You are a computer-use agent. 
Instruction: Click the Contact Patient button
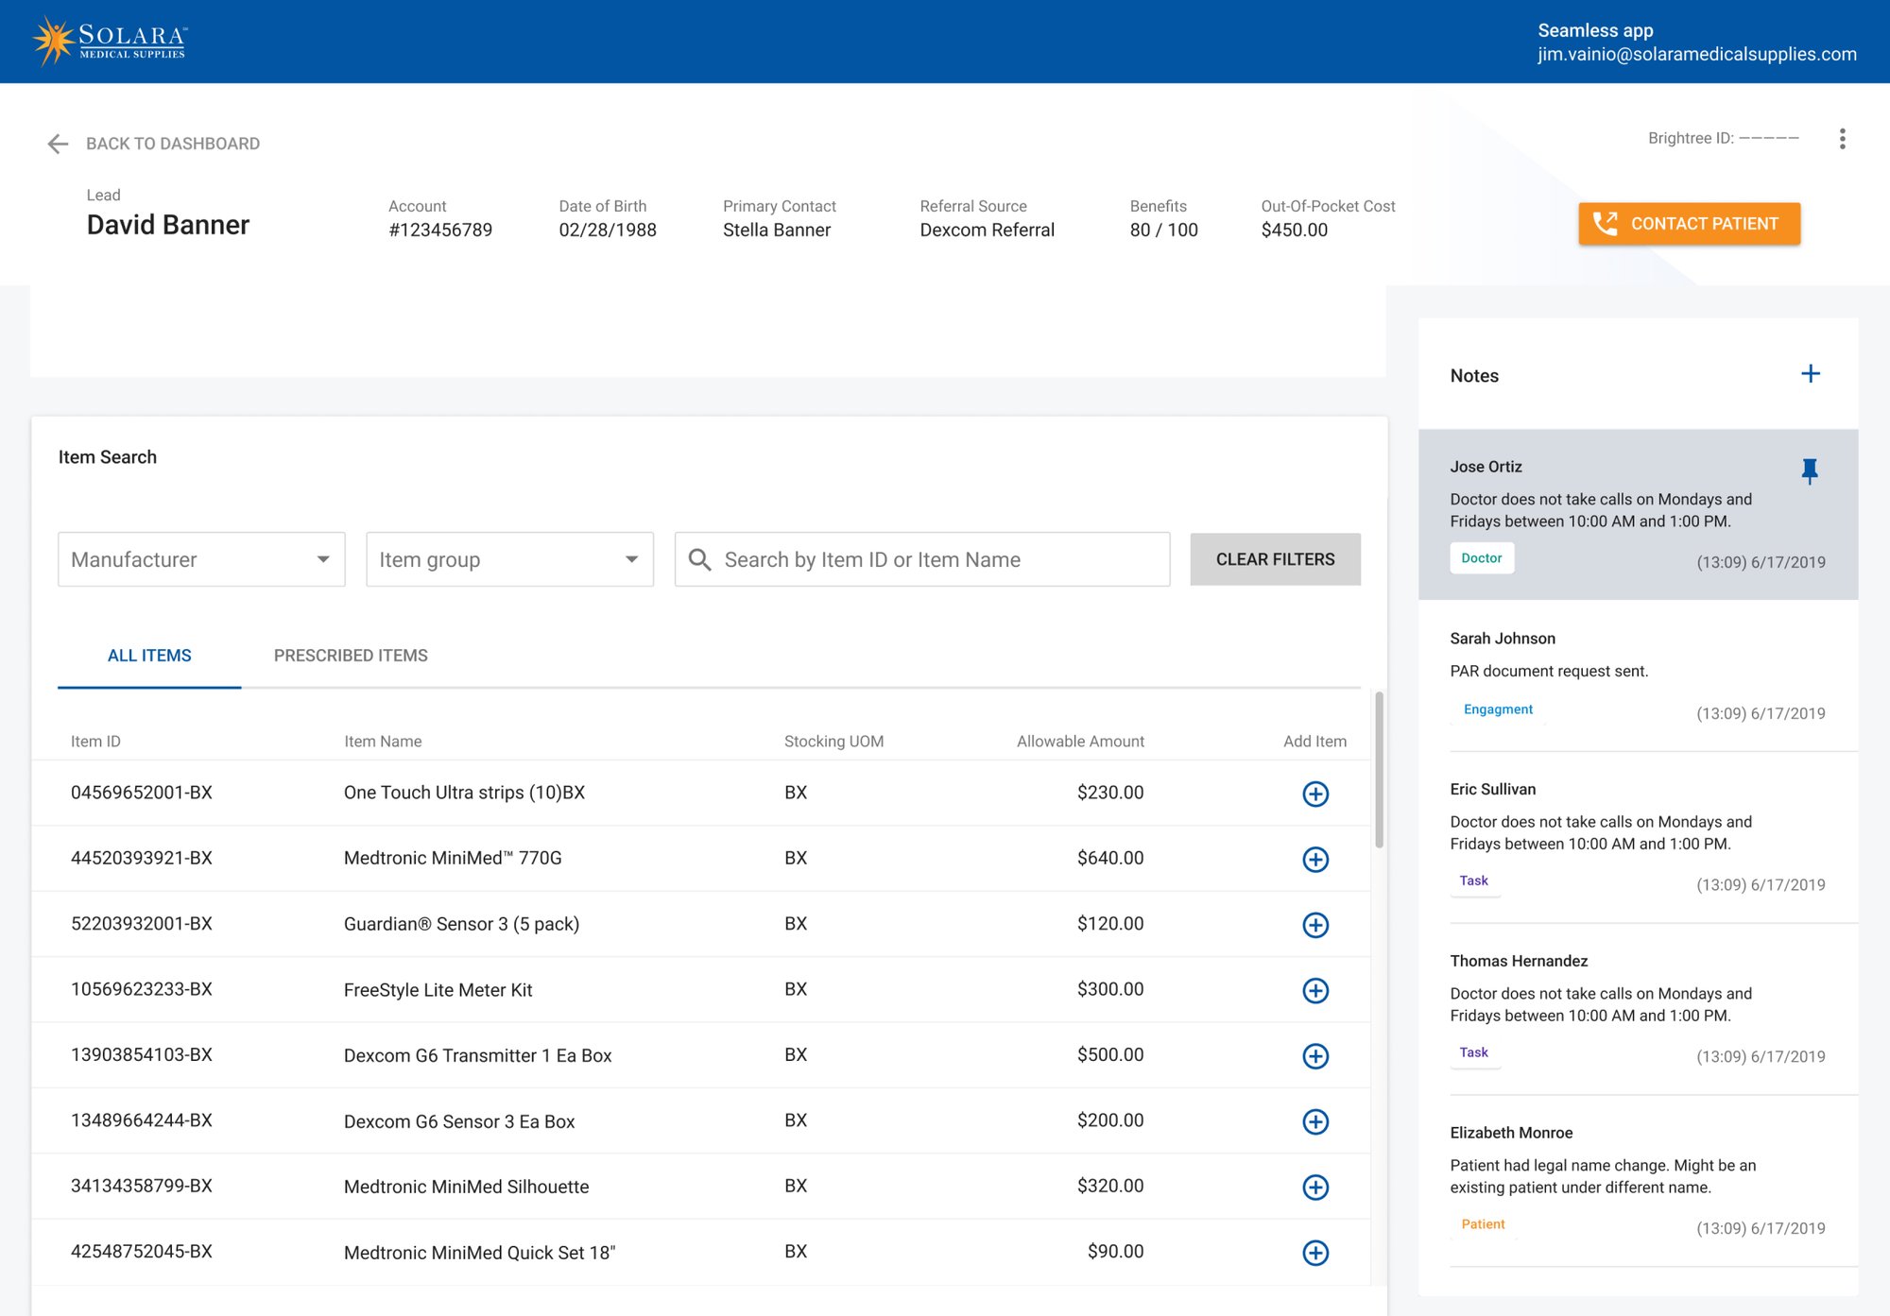coord(1689,224)
